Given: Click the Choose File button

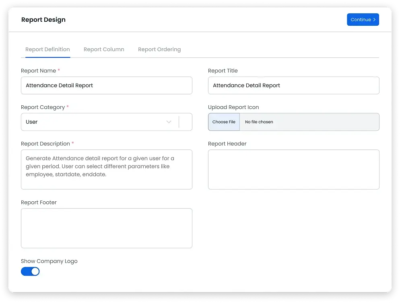Looking at the screenshot, I should [x=224, y=122].
